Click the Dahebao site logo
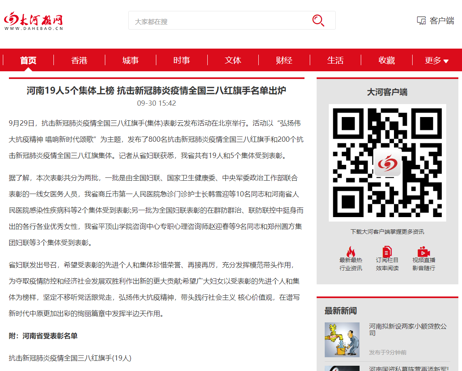Image resolution: width=462 pixels, height=371 pixels. coord(33,21)
